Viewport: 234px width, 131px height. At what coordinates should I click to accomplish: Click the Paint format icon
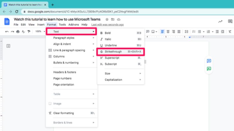coord(29,31)
